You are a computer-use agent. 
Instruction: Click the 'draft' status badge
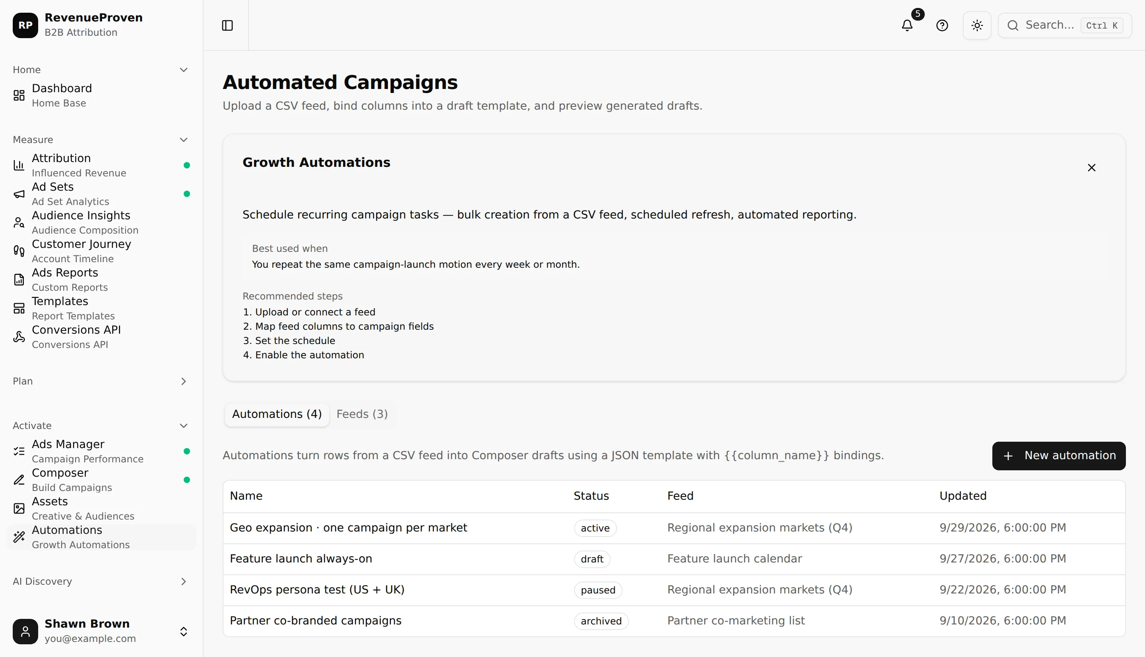592,559
